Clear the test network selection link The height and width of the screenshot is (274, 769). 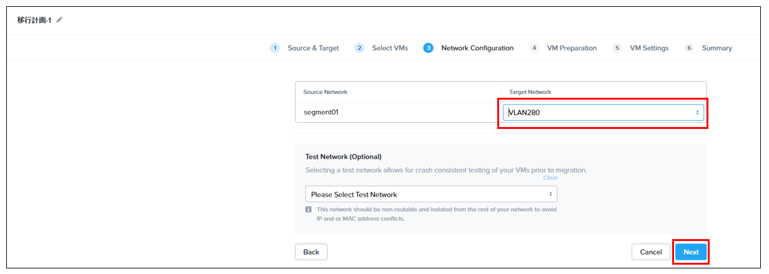coord(550,177)
